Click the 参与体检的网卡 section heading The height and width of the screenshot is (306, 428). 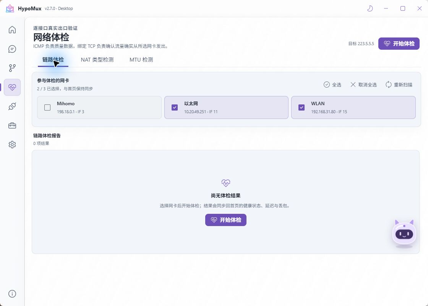[53, 81]
